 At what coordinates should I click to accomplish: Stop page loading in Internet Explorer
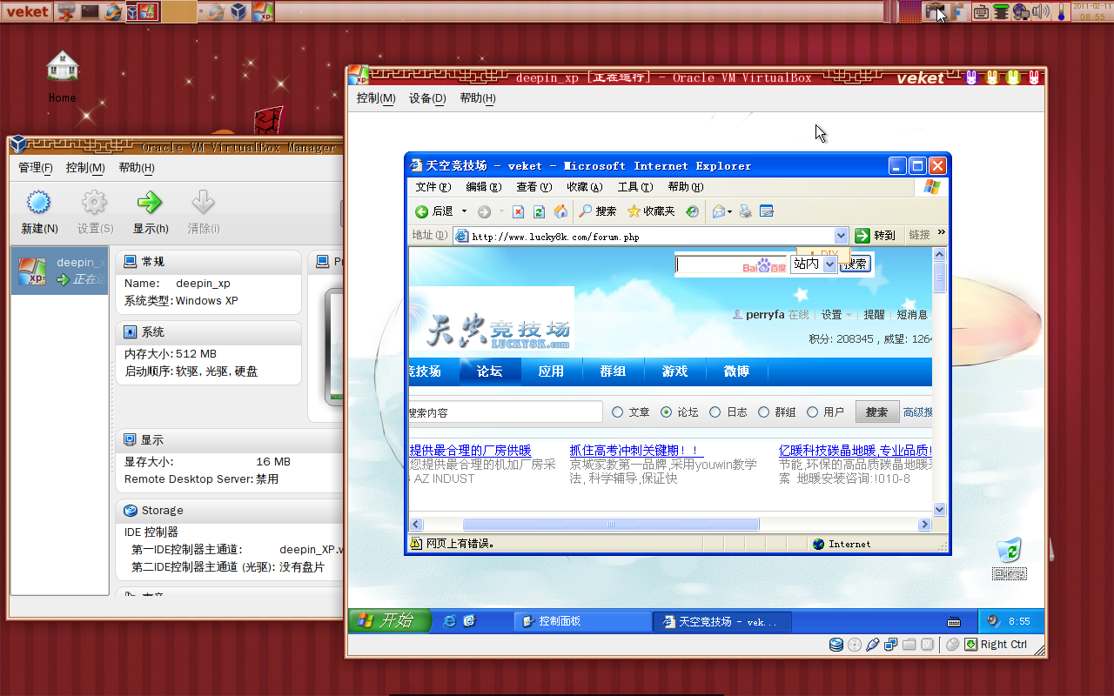(518, 211)
